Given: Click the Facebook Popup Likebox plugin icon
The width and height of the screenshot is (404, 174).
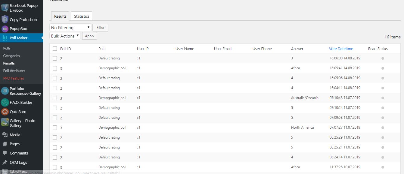Looking at the screenshot, I should click(x=5, y=8).
